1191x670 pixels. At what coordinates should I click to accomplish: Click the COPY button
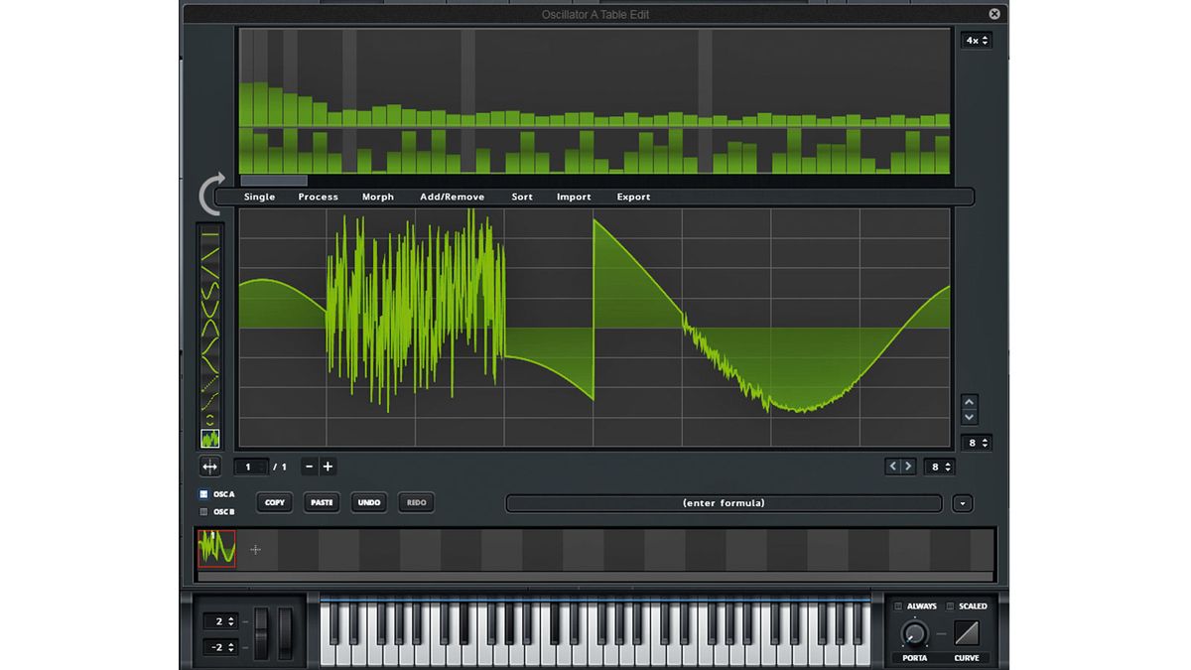click(275, 503)
